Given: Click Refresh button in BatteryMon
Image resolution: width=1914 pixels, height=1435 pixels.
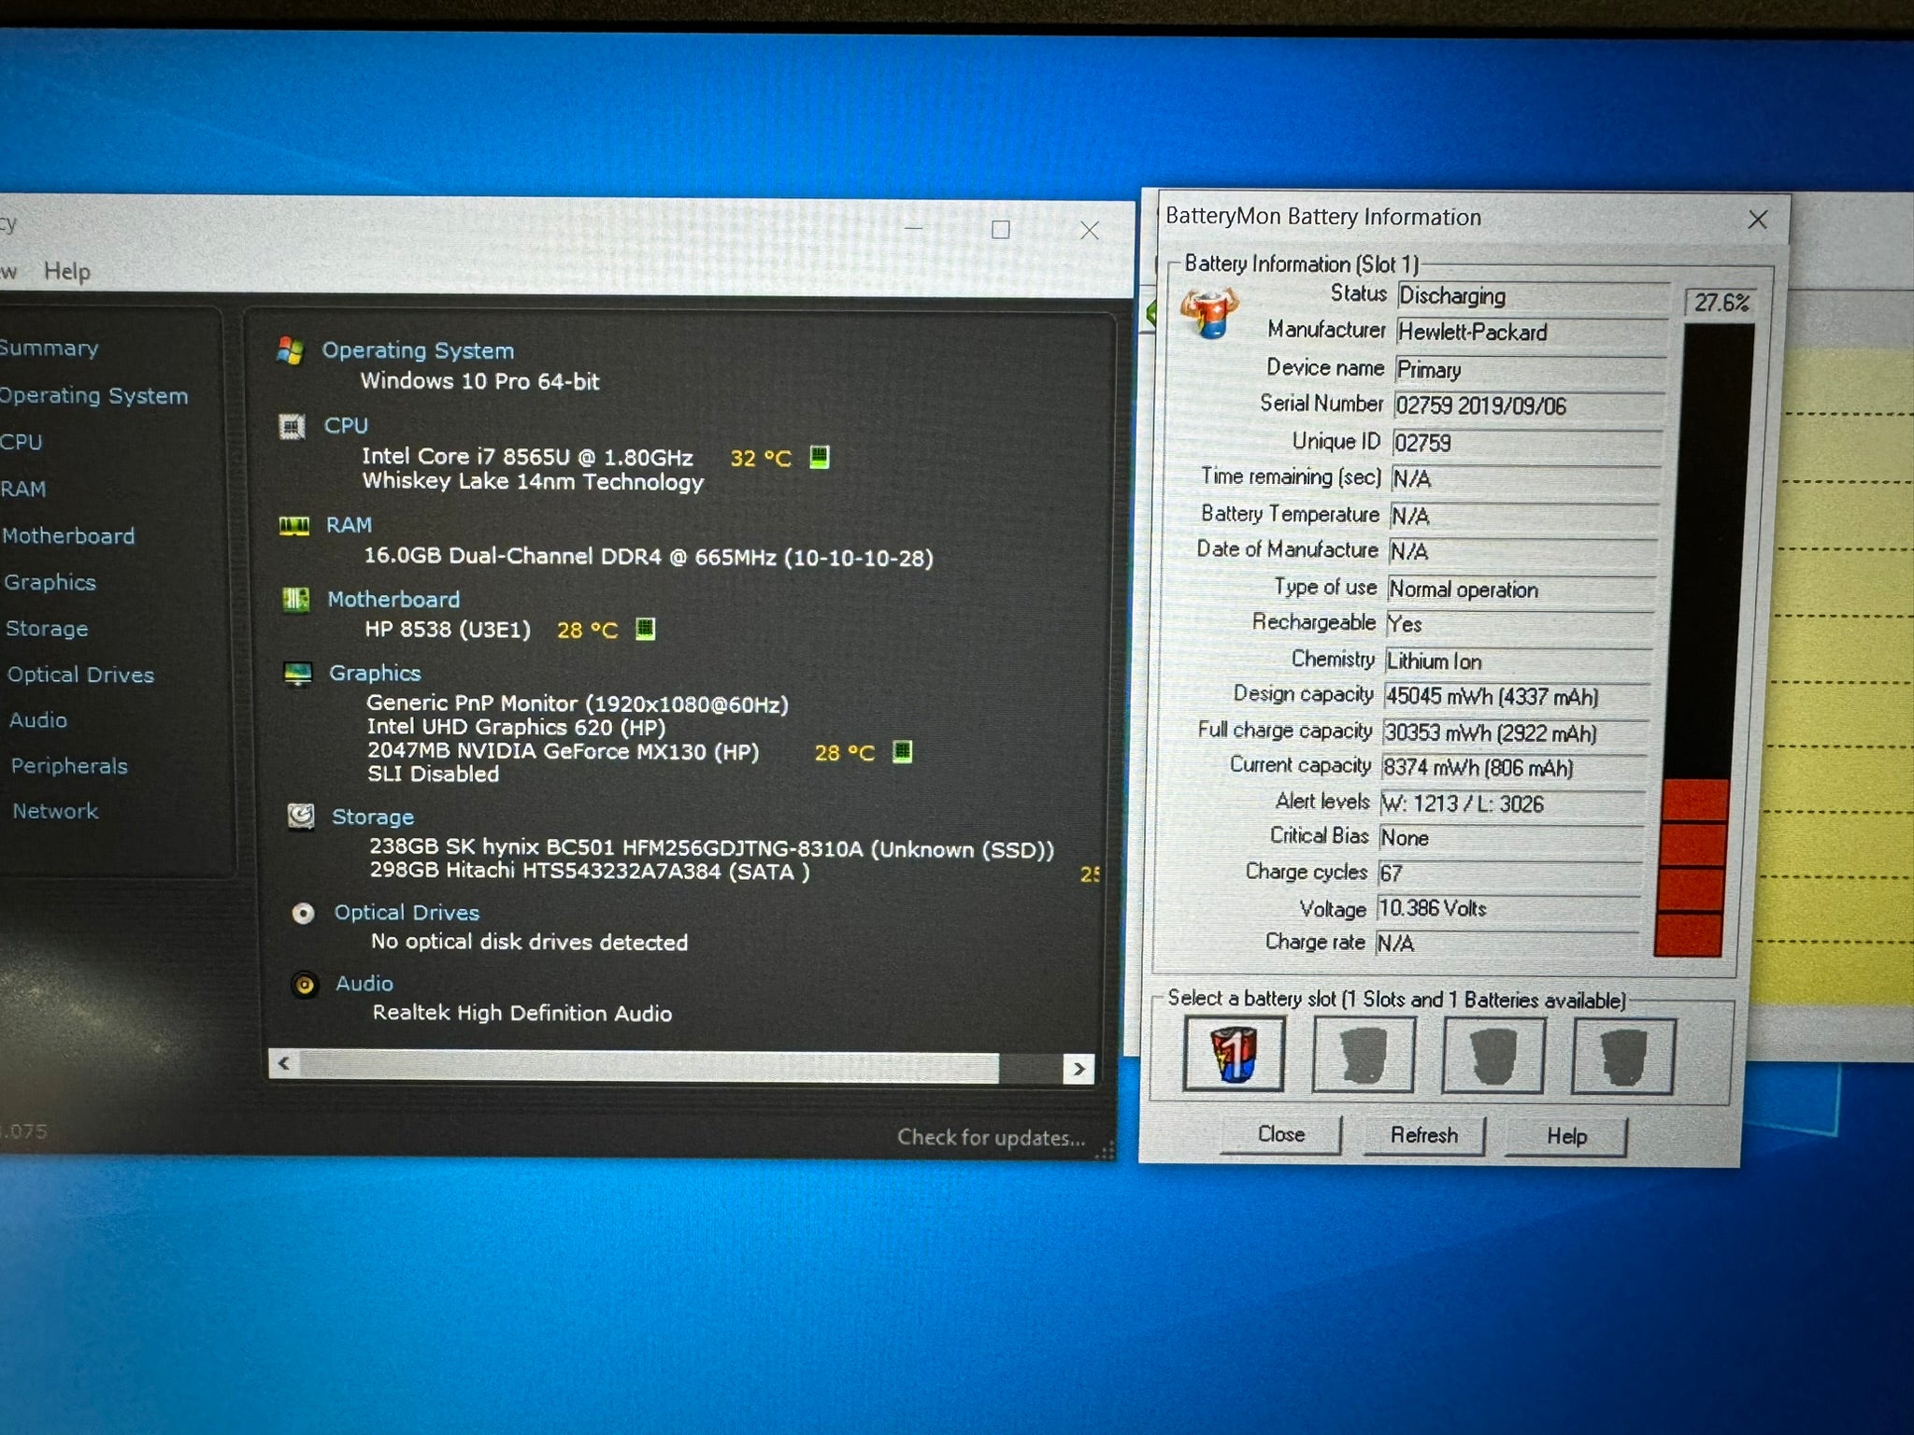Looking at the screenshot, I should click(1423, 1135).
